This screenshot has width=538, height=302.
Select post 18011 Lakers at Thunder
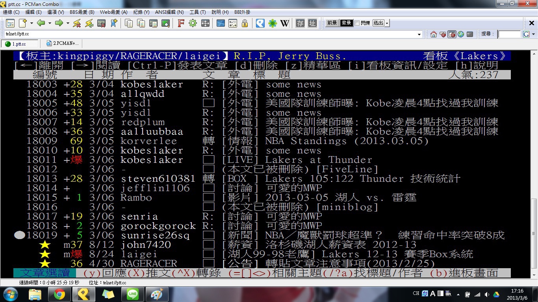[x=262, y=160]
